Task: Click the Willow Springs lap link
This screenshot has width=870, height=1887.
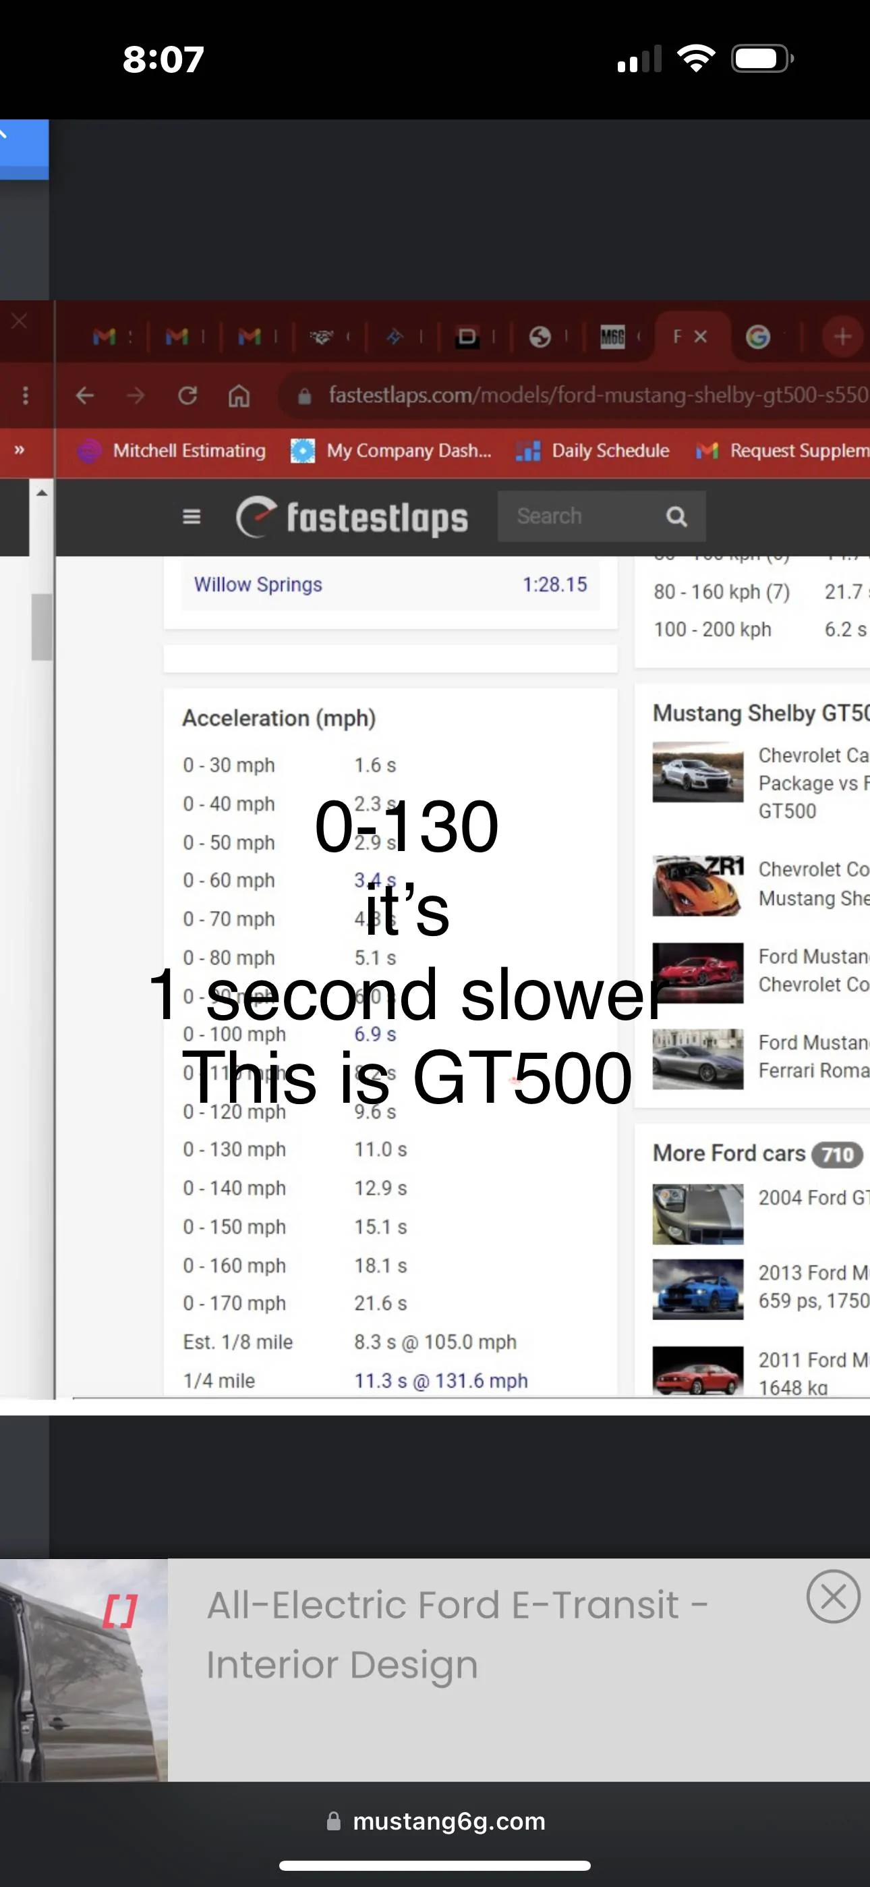Action: tap(258, 584)
